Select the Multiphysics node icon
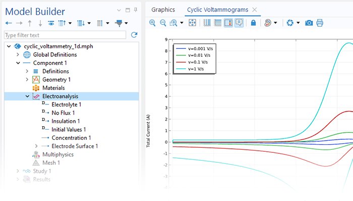This screenshot has height=201, width=353. click(36, 154)
